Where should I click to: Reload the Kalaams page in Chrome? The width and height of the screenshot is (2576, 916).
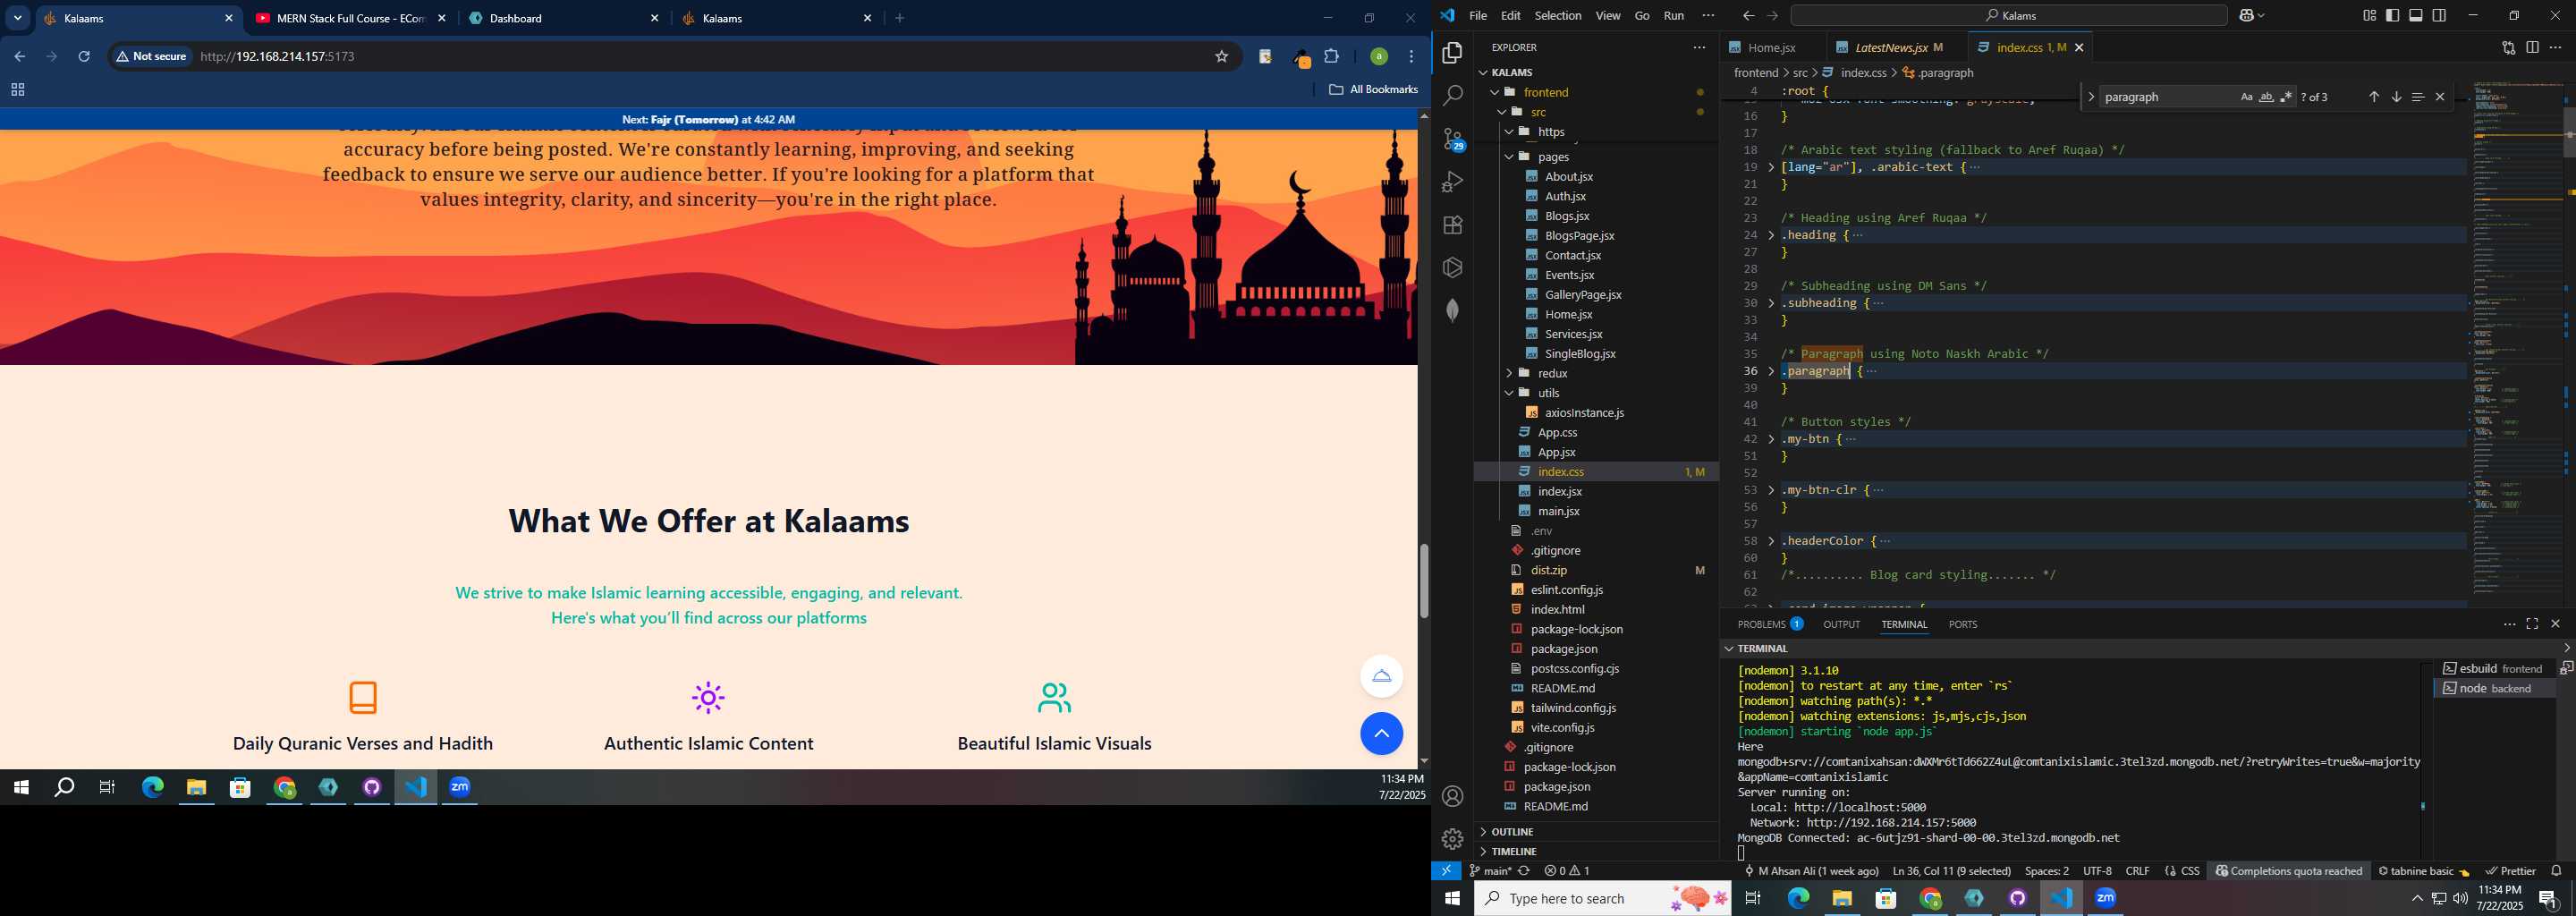point(84,57)
